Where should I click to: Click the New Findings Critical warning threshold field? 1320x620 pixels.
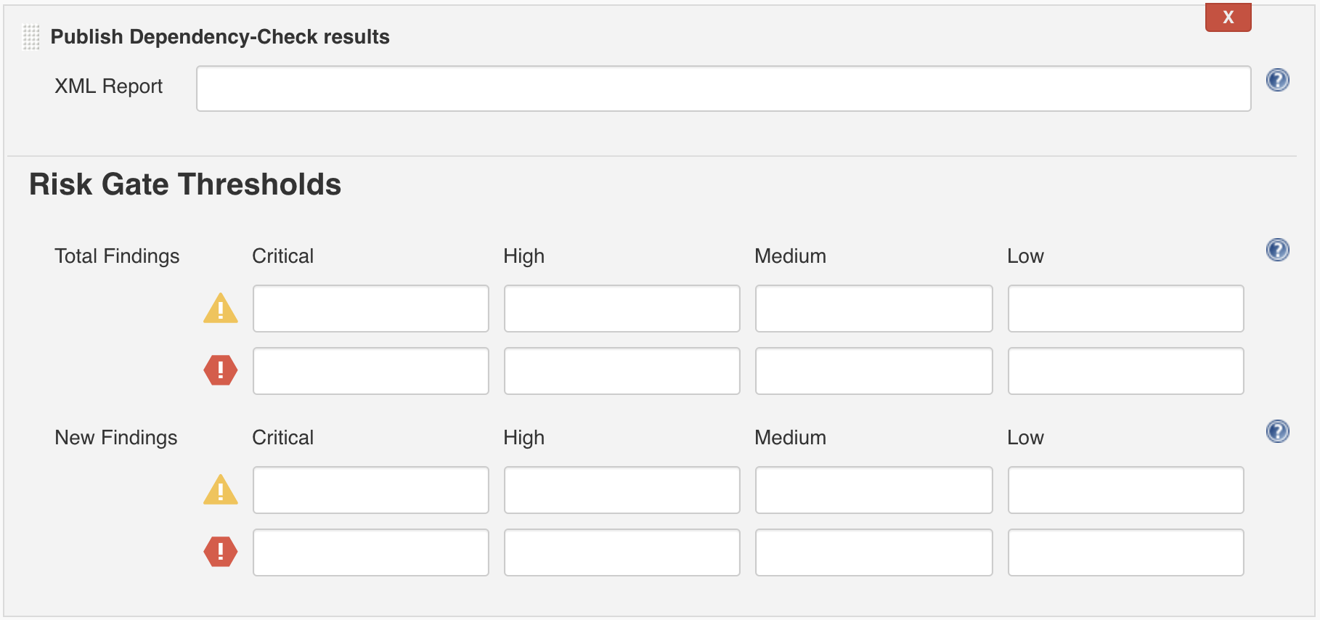click(370, 489)
